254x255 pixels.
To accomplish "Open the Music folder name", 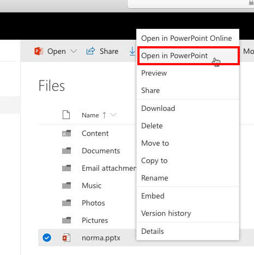I will (92, 186).
